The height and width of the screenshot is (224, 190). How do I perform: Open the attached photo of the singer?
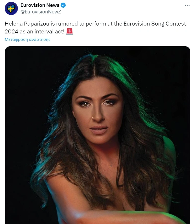point(97,135)
